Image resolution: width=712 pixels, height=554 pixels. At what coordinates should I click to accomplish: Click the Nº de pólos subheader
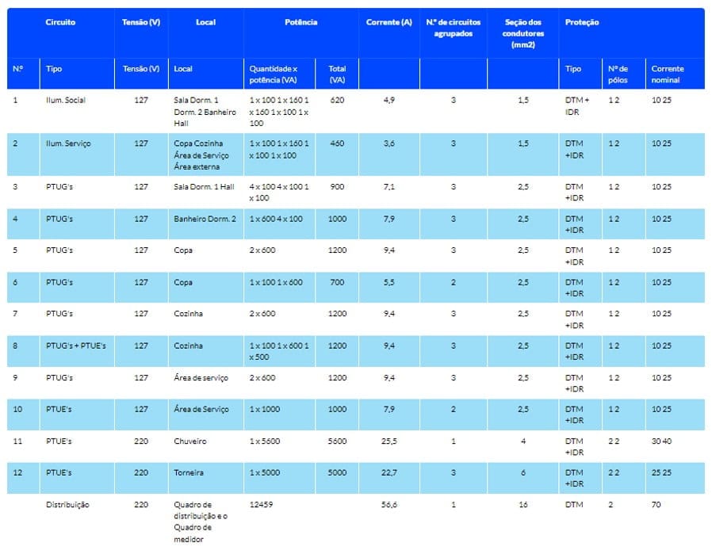click(618, 74)
